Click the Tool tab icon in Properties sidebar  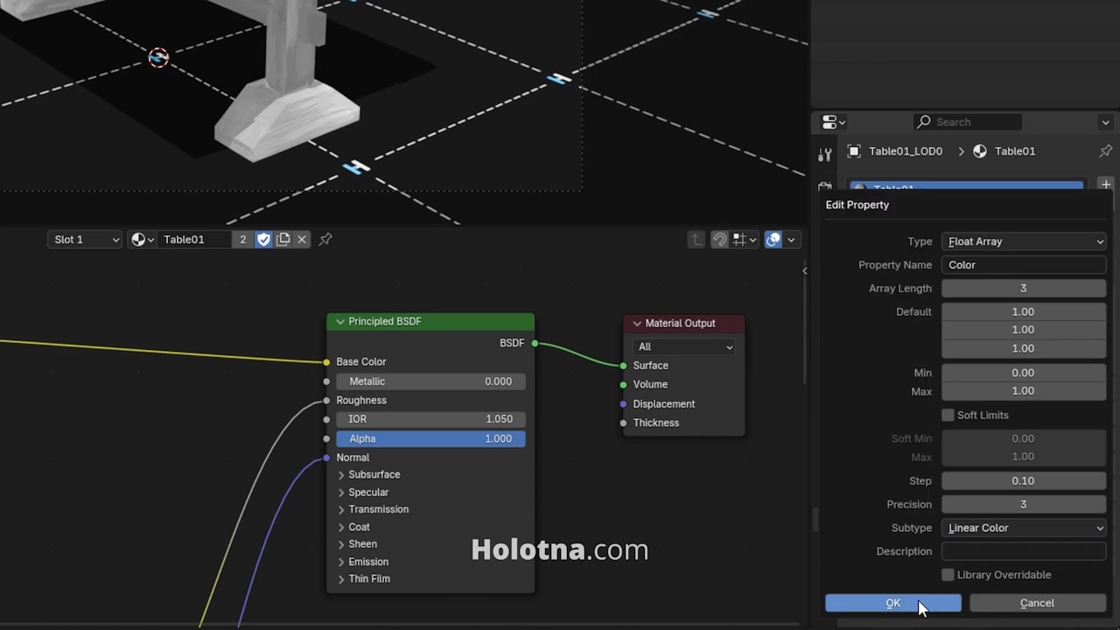[x=824, y=155]
